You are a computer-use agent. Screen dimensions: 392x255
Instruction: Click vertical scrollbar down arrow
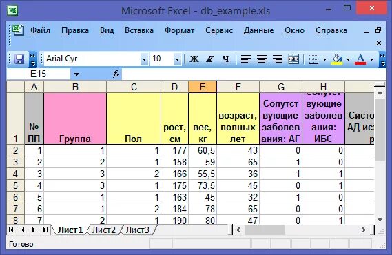point(380,219)
